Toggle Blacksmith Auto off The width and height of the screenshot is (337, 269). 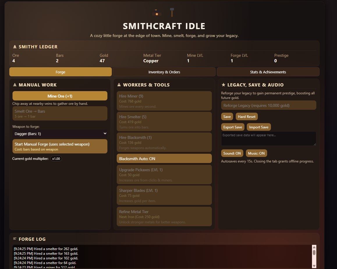click(164, 158)
